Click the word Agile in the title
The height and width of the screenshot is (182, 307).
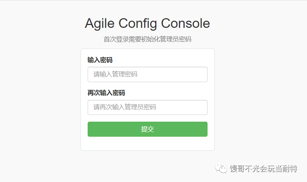(99, 24)
